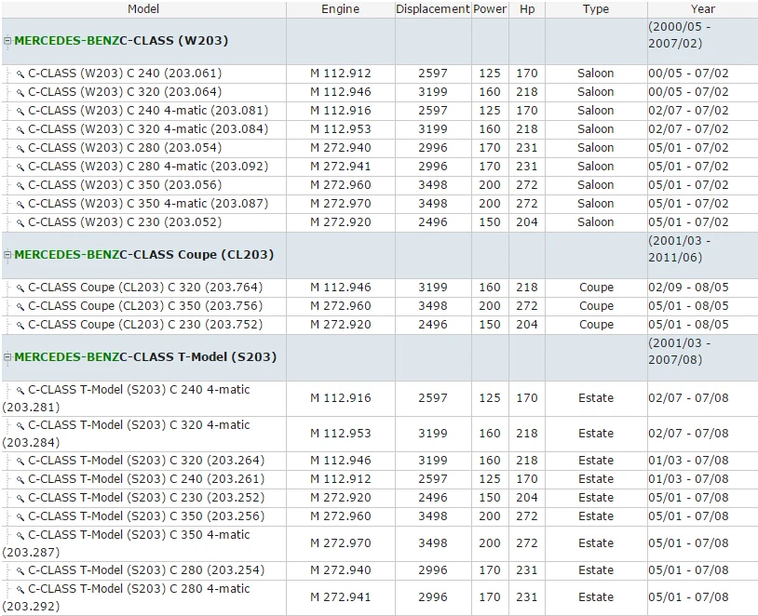Screen dimensions: 758x616
Task: Click year range 01/03 - 07/08 for C 320
Action: (x=688, y=461)
